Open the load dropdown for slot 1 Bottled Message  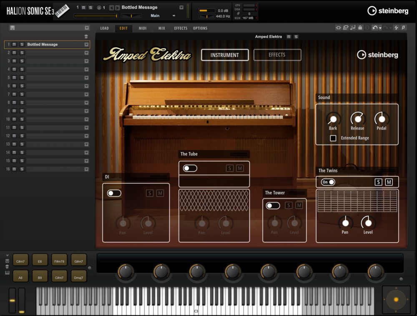pos(86,44)
